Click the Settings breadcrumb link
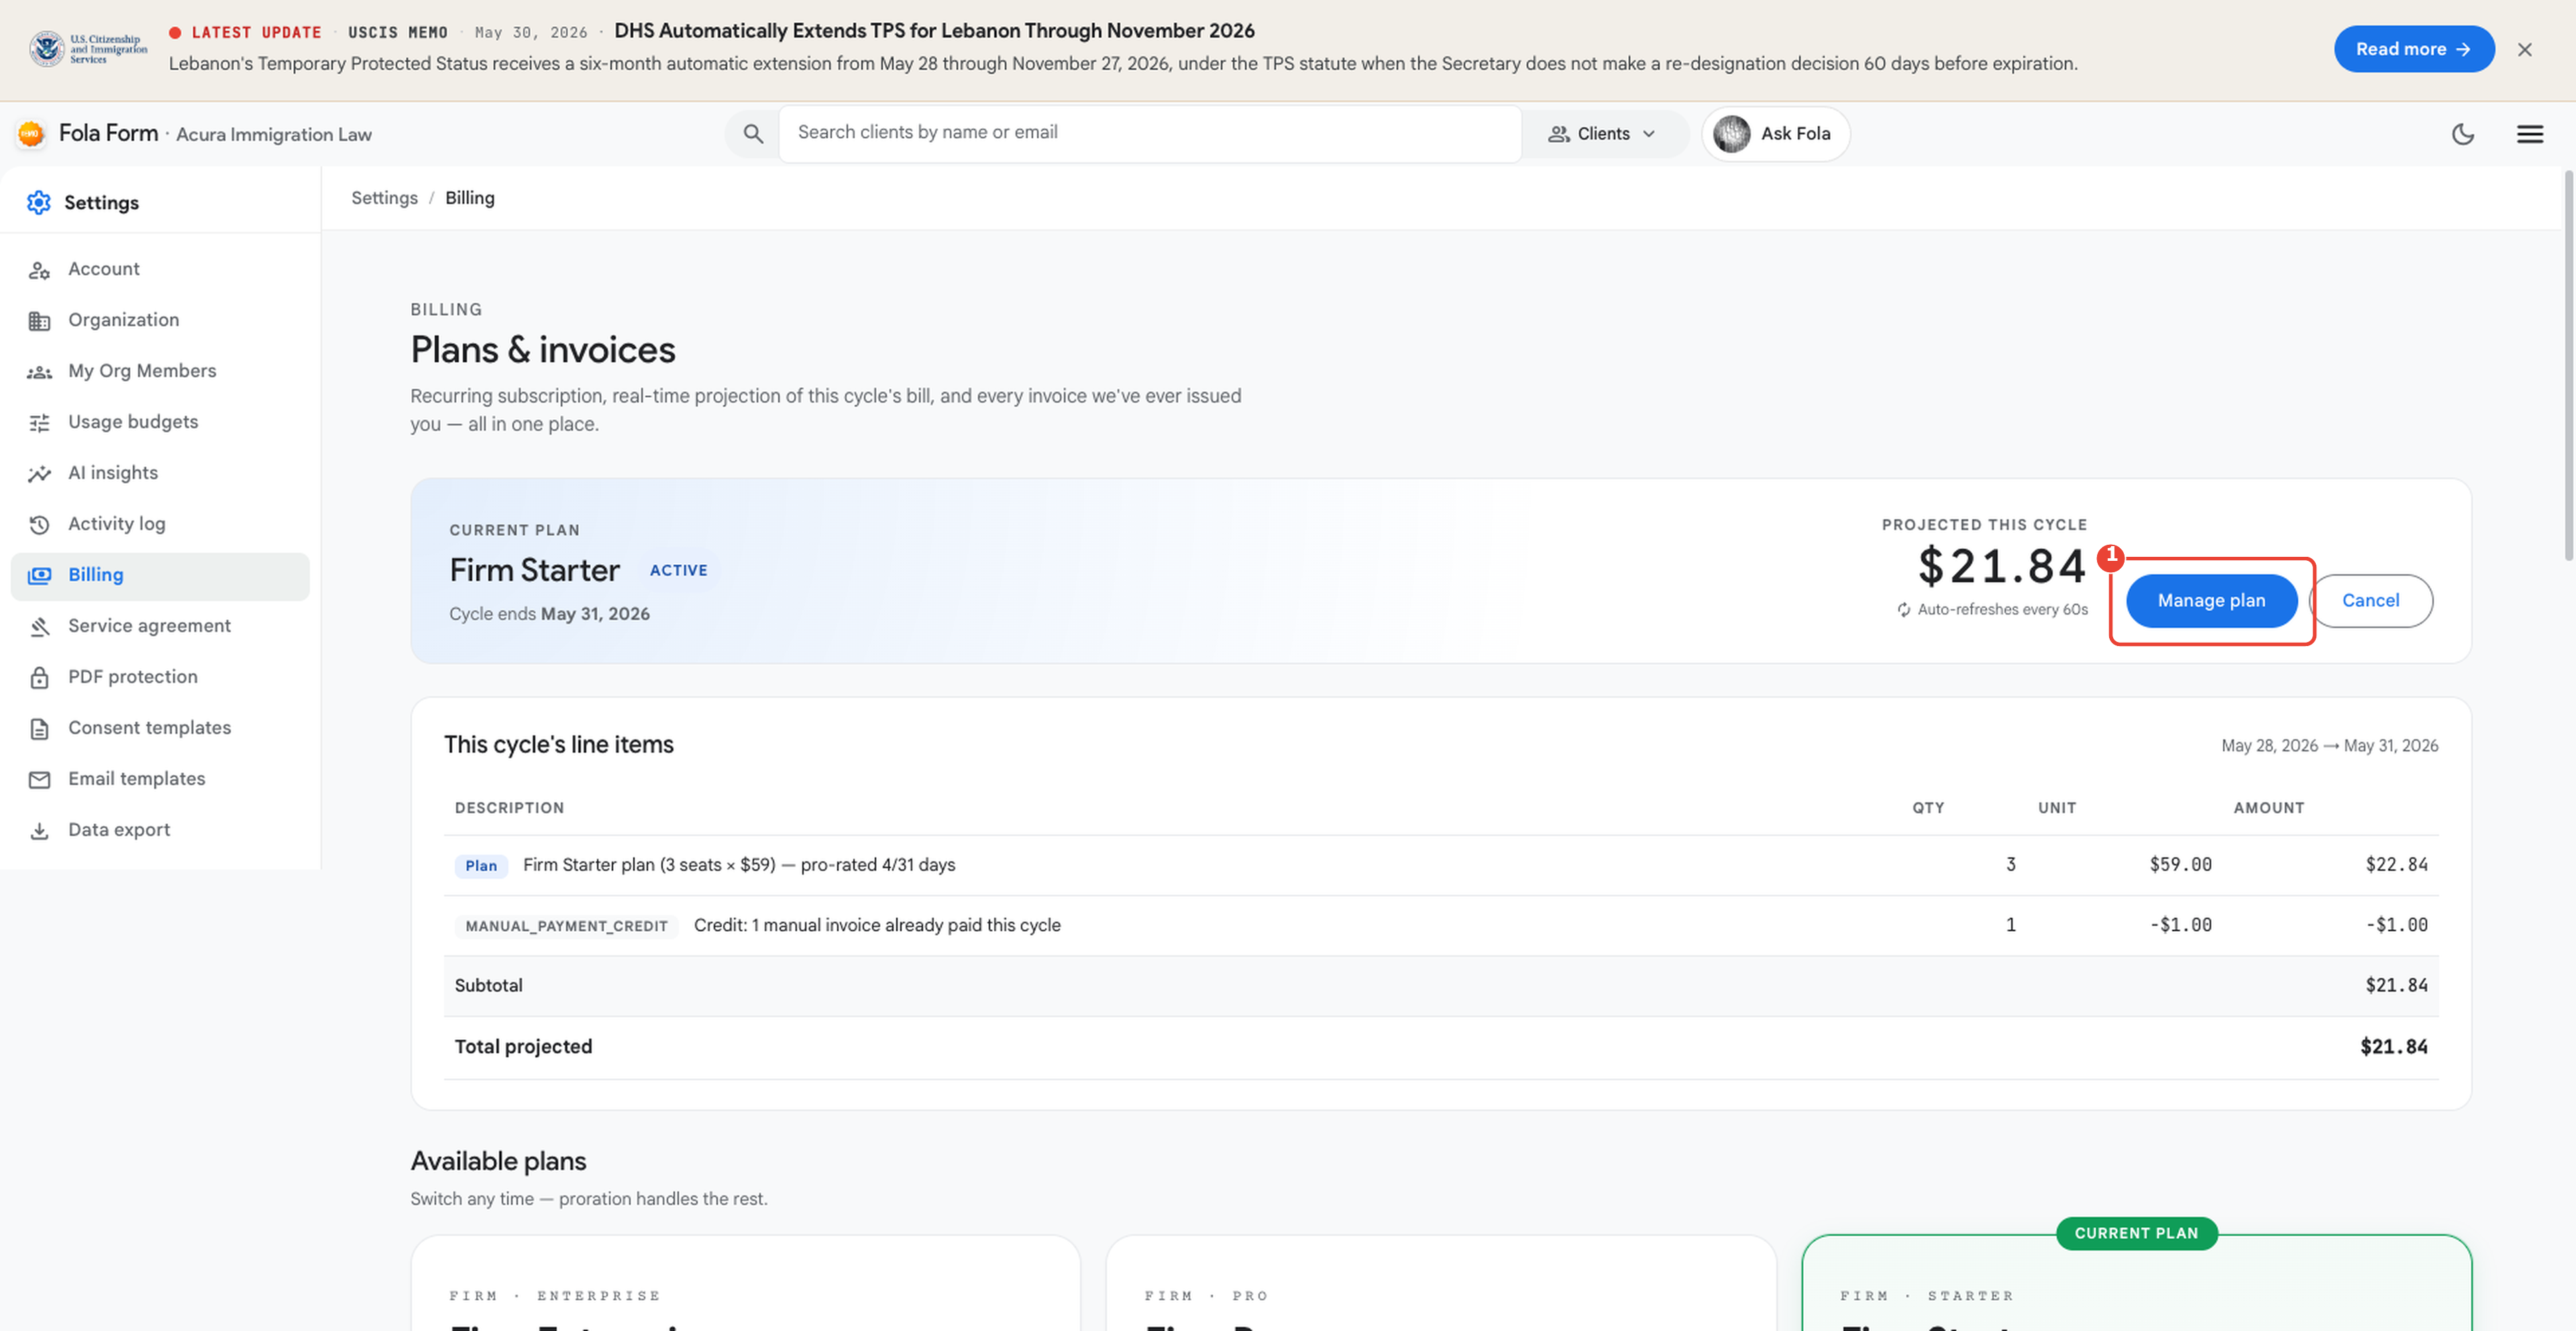Screen dimensions: 2576x1331 click(384, 198)
